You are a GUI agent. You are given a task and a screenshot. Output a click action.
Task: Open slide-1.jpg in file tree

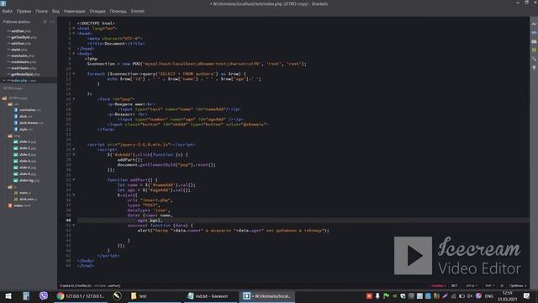pos(28,141)
